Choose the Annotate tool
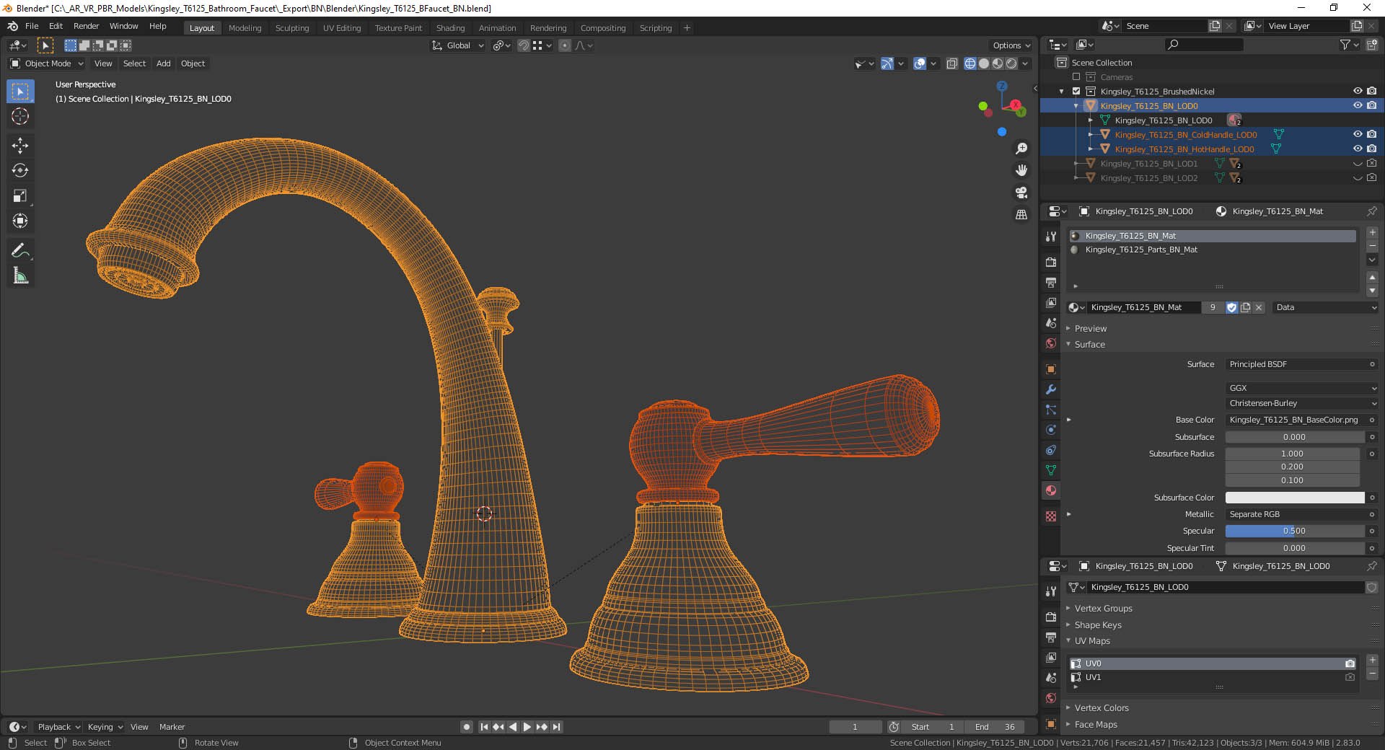1385x750 pixels. (x=20, y=250)
